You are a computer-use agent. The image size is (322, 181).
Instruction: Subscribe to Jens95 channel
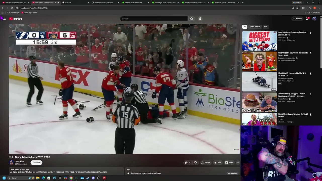36,162
